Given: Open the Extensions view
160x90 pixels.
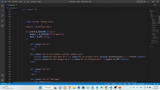Looking at the screenshot, I should (x=2, y=25).
